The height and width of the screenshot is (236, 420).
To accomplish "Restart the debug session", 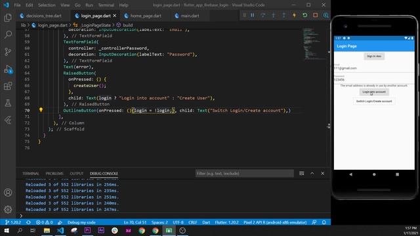I will 304,15.
